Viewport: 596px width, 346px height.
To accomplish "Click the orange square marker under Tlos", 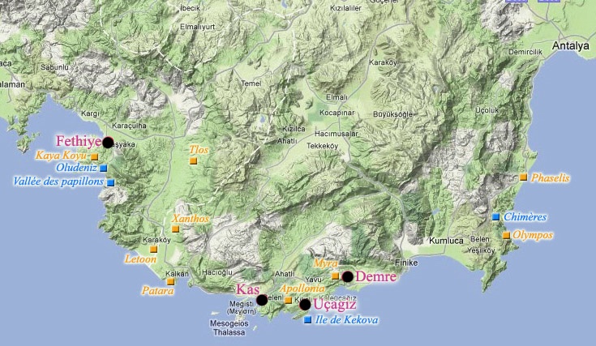I will [194, 160].
